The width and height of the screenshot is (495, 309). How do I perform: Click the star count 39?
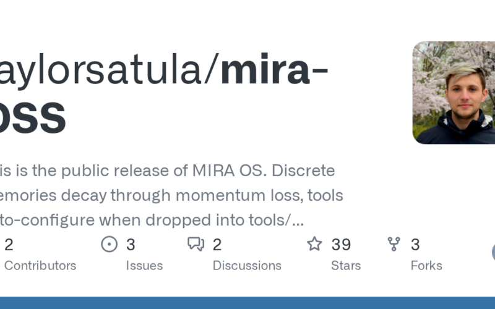341,245
